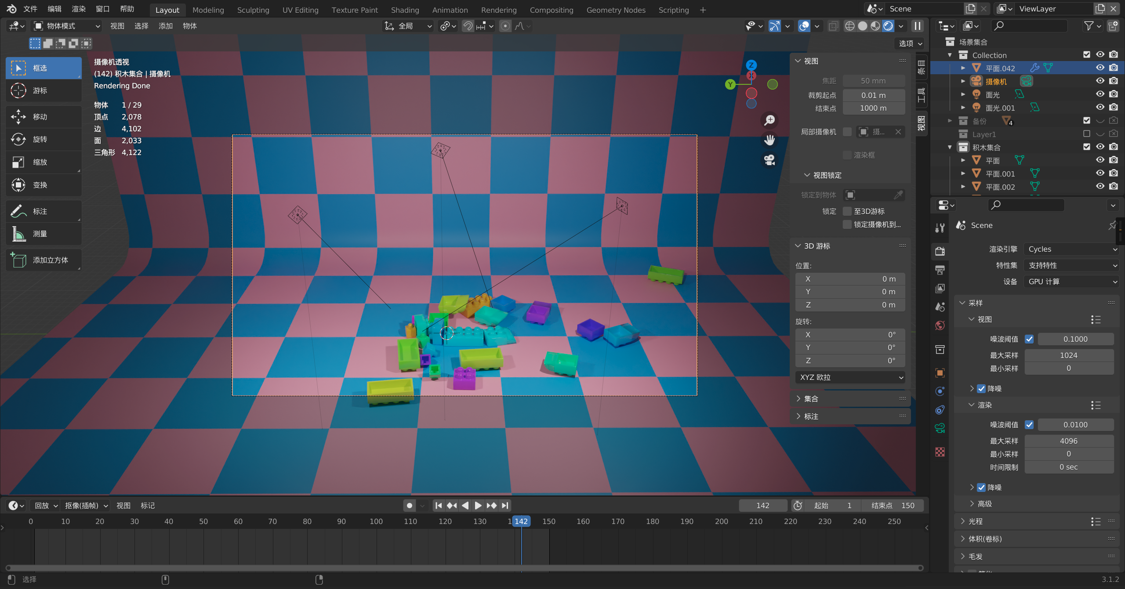Uncheck viewport 噪波阈值 checkbox
Screen dimensions: 1125x589
1029,339
